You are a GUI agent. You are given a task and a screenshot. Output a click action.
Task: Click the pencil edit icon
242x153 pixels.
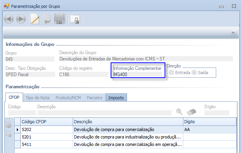(35, 19)
